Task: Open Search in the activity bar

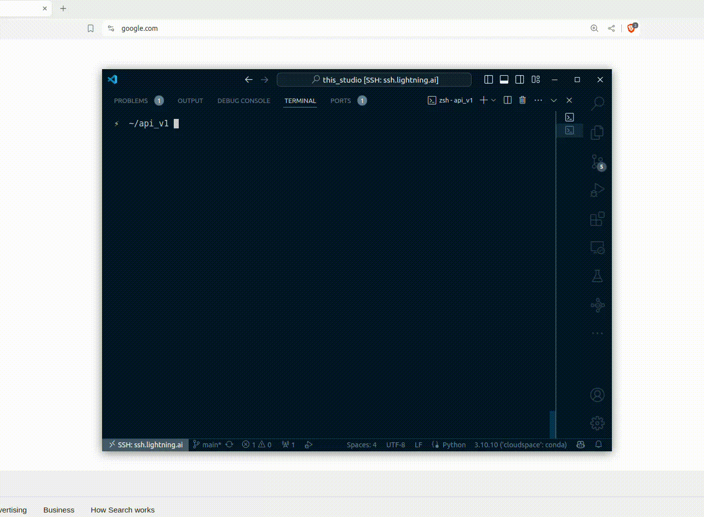Action: coord(597,103)
